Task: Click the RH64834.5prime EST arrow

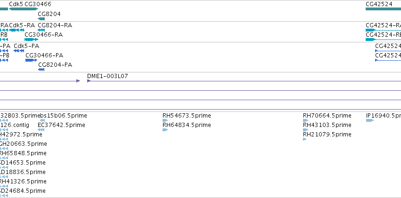Action: pyautogui.click(x=165, y=130)
